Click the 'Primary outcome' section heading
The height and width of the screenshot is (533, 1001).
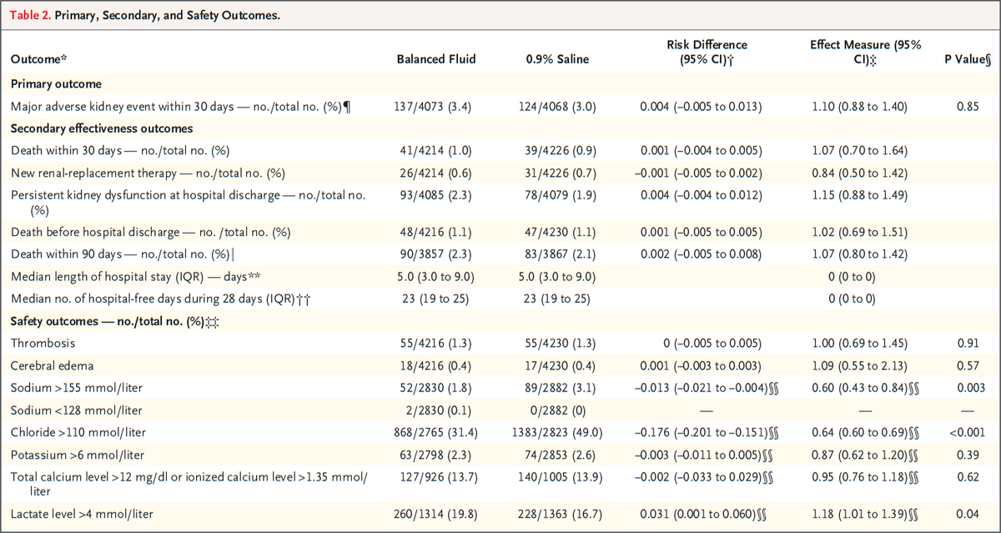tap(57, 84)
